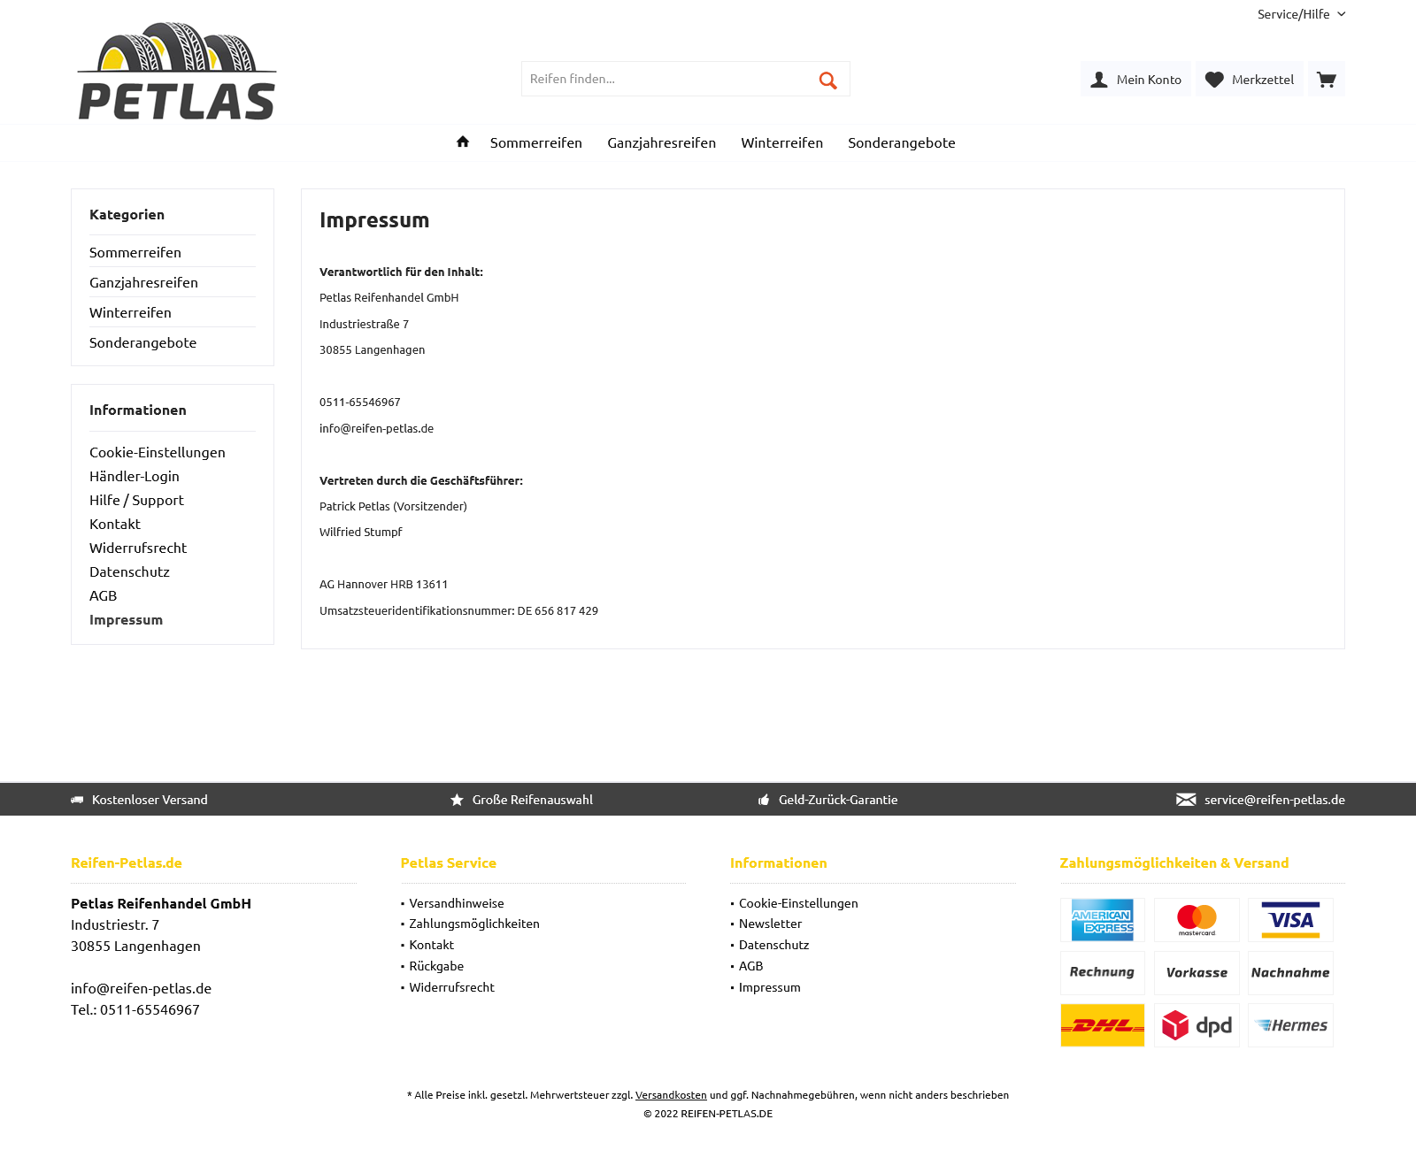Click the Rechnung payment badge

(1102, 972)
